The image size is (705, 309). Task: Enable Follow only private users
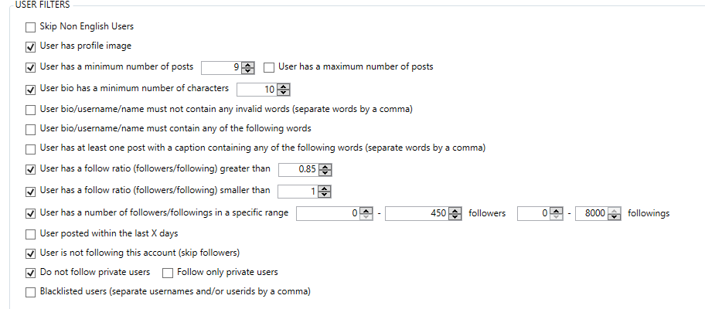pyautogui.click(x=168, y=273)
